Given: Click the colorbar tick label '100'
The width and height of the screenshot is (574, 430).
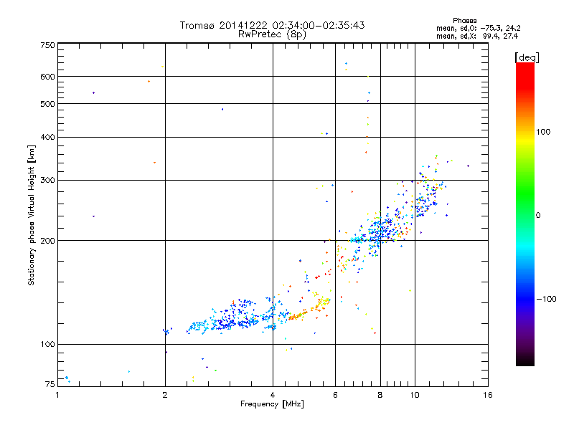Looking at the screenshot, I should tap(543, 132).
